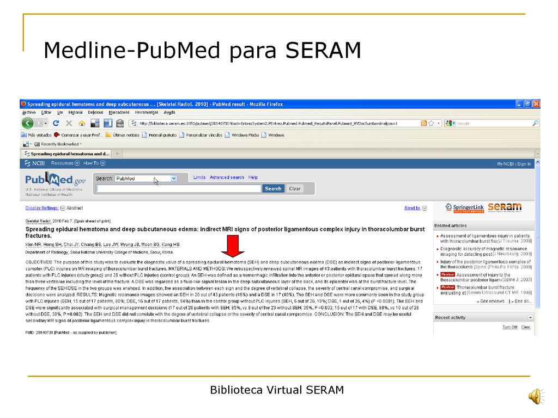
Task: Click the PubMed Help link
Action: click(253, 177)
